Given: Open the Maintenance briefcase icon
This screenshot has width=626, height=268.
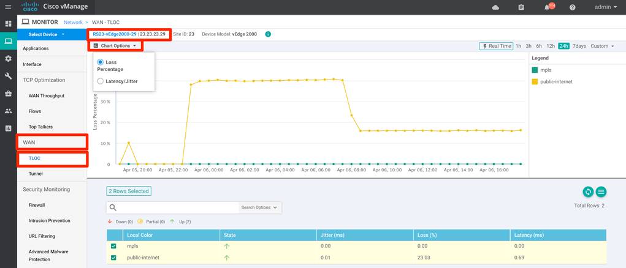Looking at the screenshot, I should pos(8,94).
